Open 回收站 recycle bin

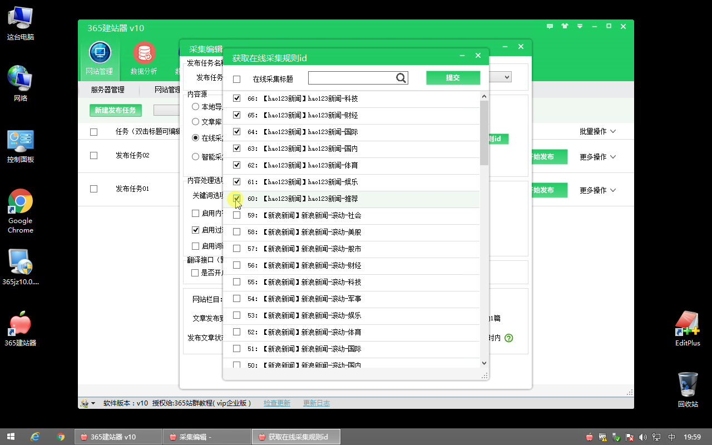[x=688, y=390]
